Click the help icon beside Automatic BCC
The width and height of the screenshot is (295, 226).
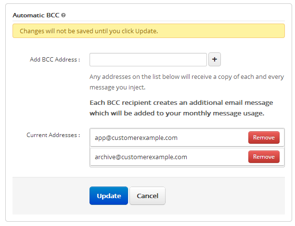click(64, 15)
